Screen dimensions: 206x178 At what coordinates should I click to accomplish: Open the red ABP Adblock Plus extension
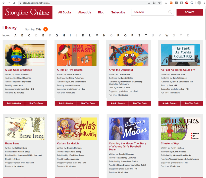coord(187,3)
